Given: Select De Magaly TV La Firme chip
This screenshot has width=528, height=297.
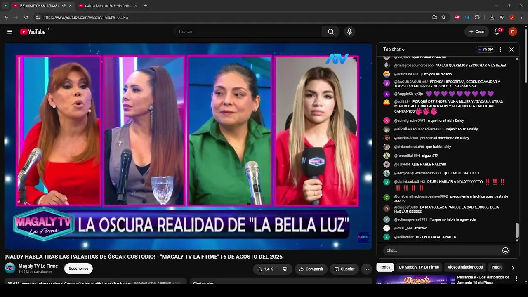Looking at the screenshot, I should coord(419,267).
